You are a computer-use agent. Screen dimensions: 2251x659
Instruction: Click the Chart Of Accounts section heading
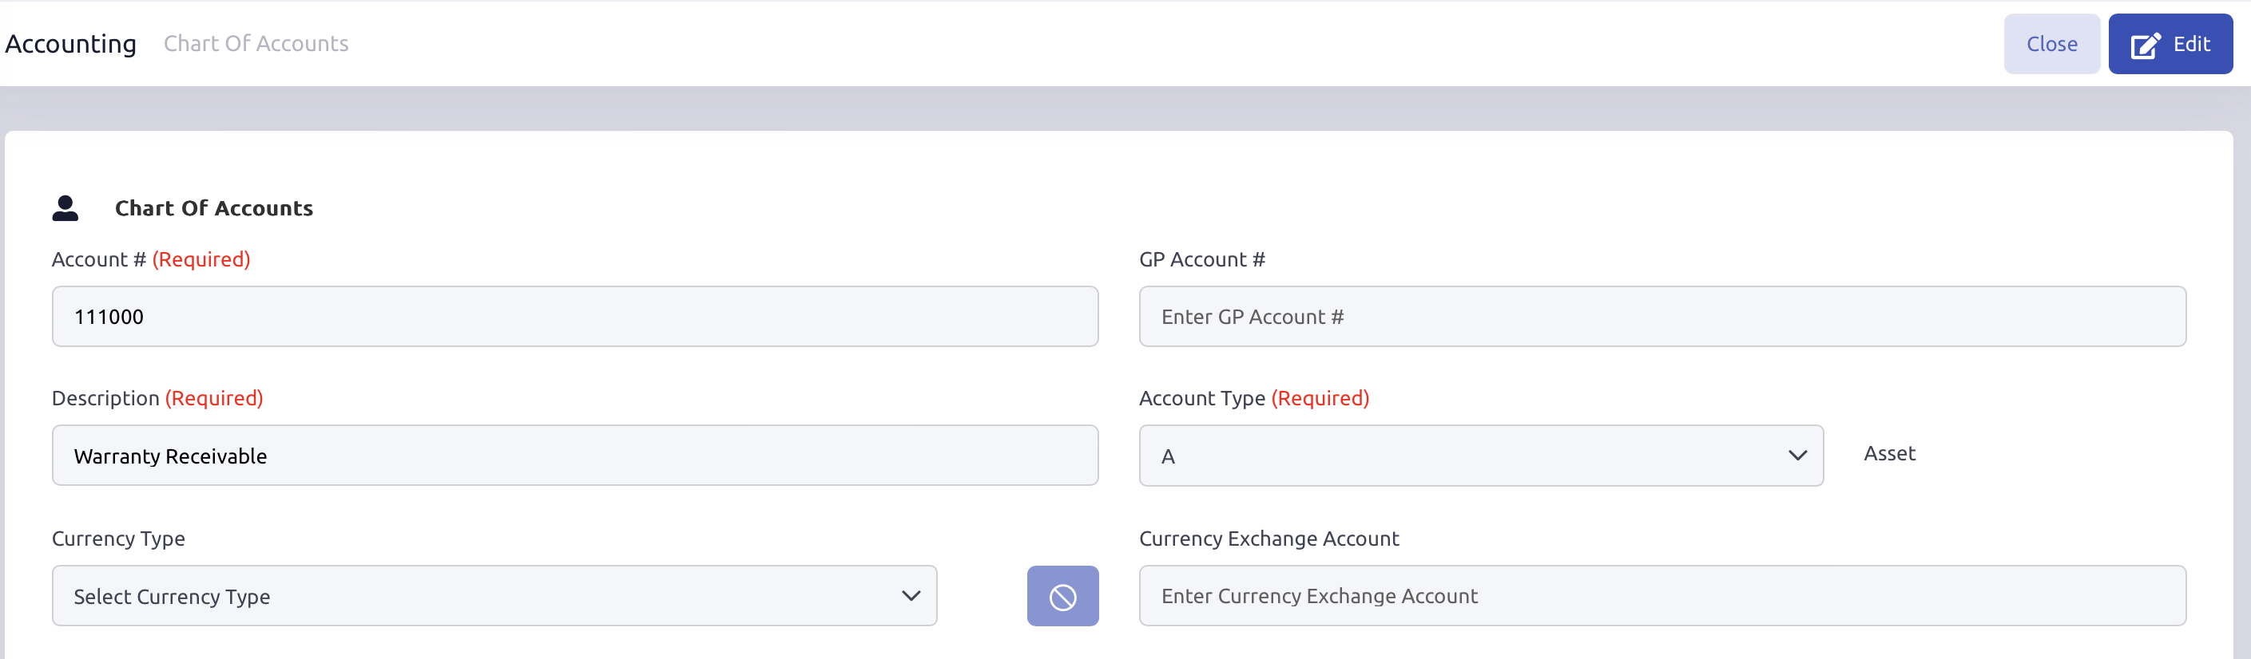pyautogui.click(x=214, y=208)
